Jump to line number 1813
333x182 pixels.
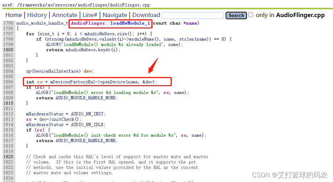8,119
